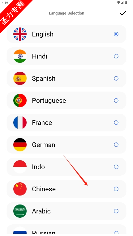
Task: Select the France radio button
Action: pyautogui.click(x=116, y=123)
